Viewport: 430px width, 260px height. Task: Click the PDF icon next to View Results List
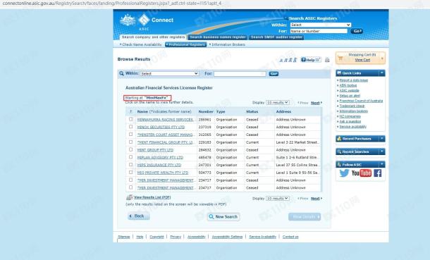(x=130, y=197)
